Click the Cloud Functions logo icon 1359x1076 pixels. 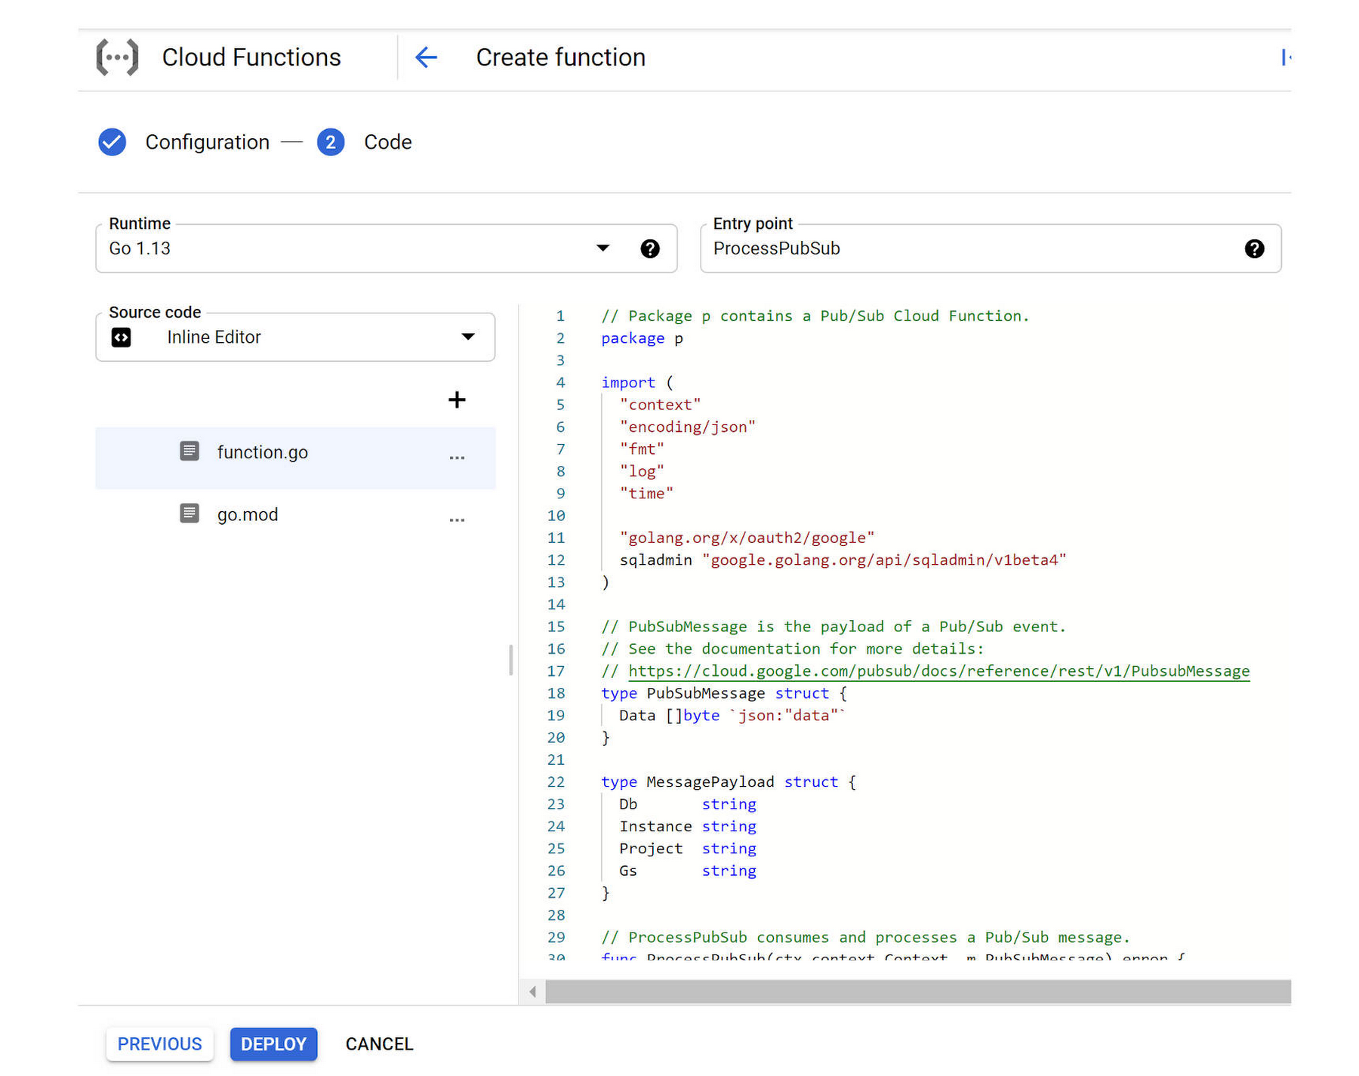pos(117,57)
